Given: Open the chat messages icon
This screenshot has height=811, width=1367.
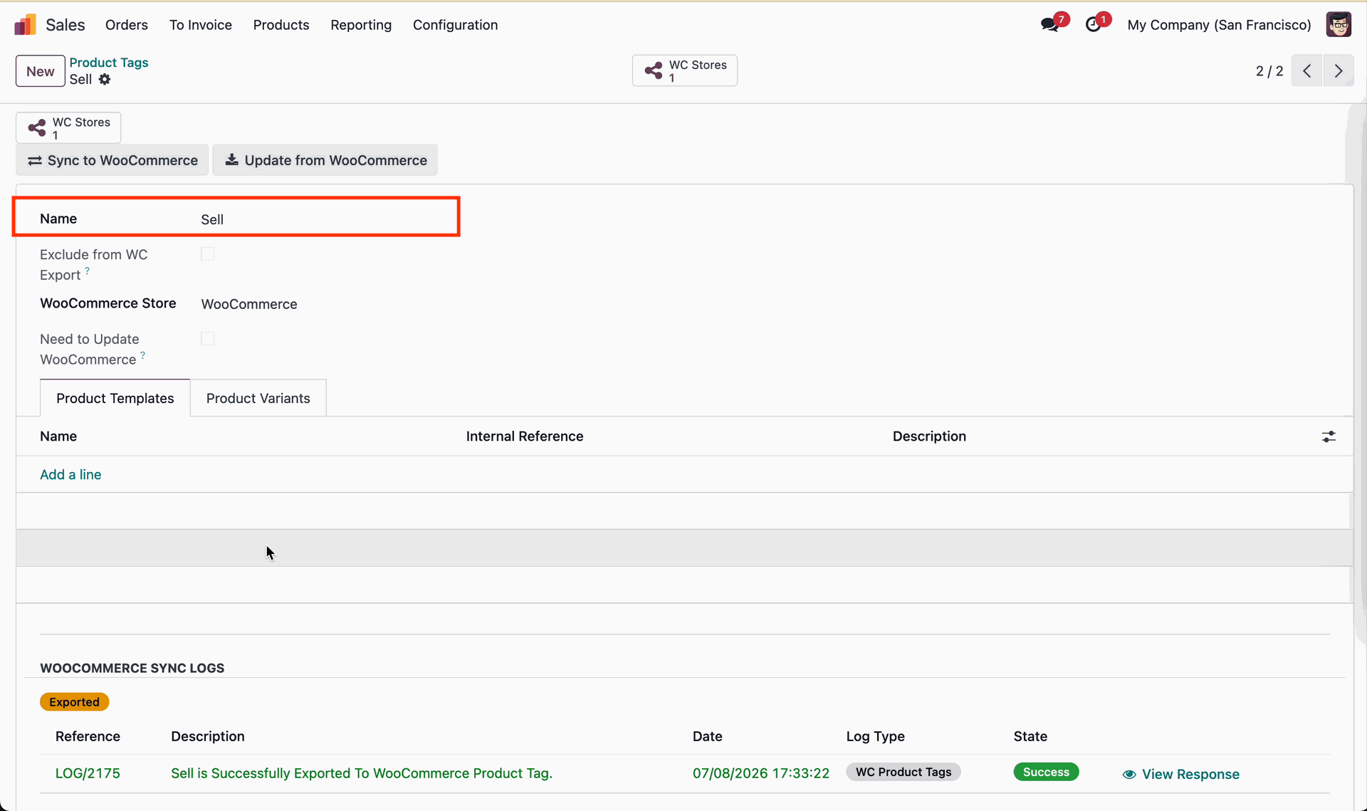Looking at the screenshot, I should coord(1049,25).
